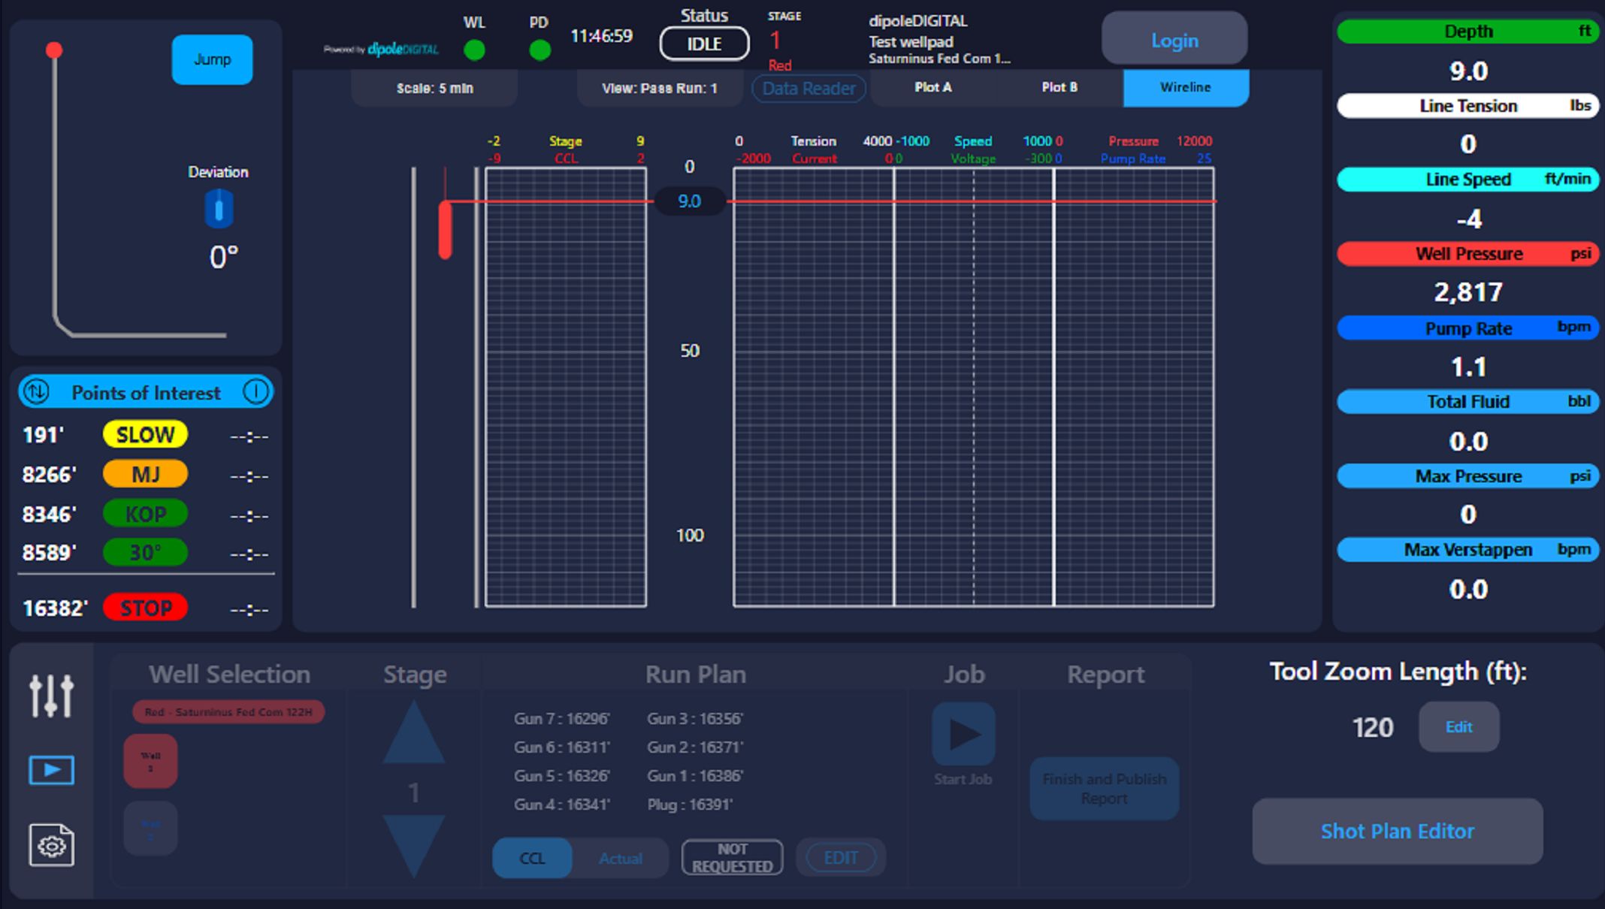
Task: Open the Shot Plan Editor
Action: pos(1397,831)
